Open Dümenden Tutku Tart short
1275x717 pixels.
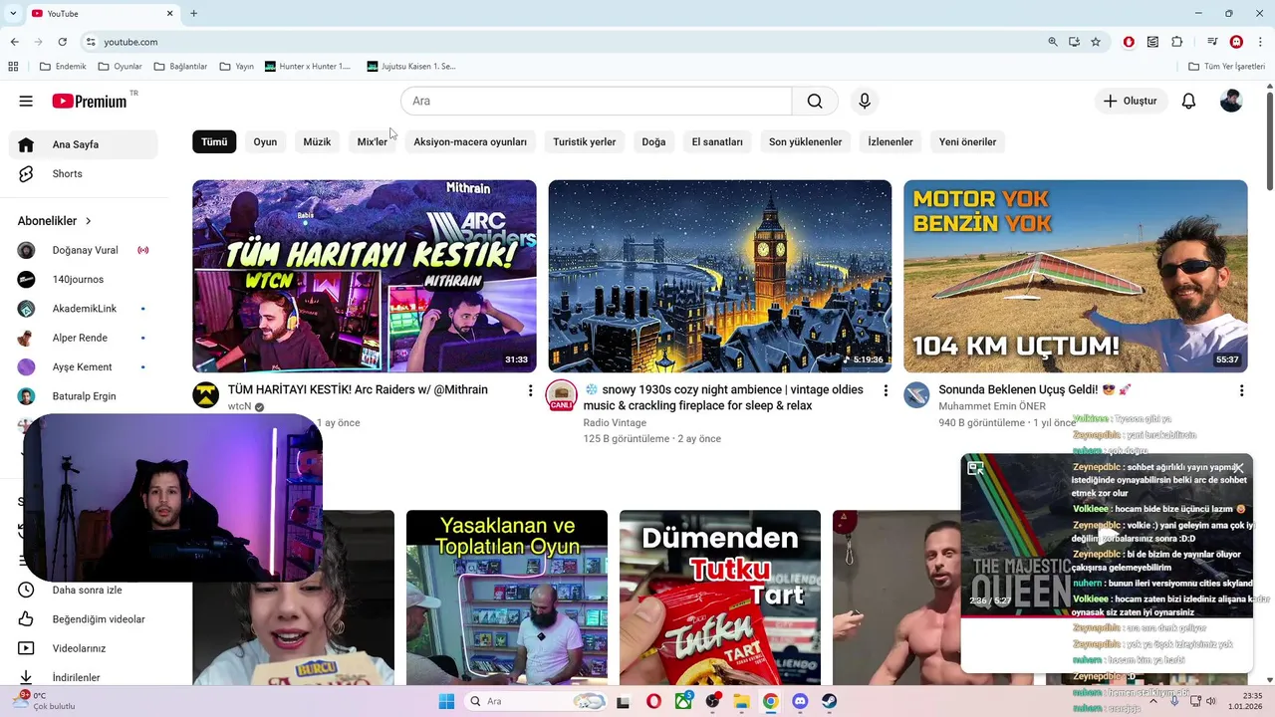(x=720, y=597)
